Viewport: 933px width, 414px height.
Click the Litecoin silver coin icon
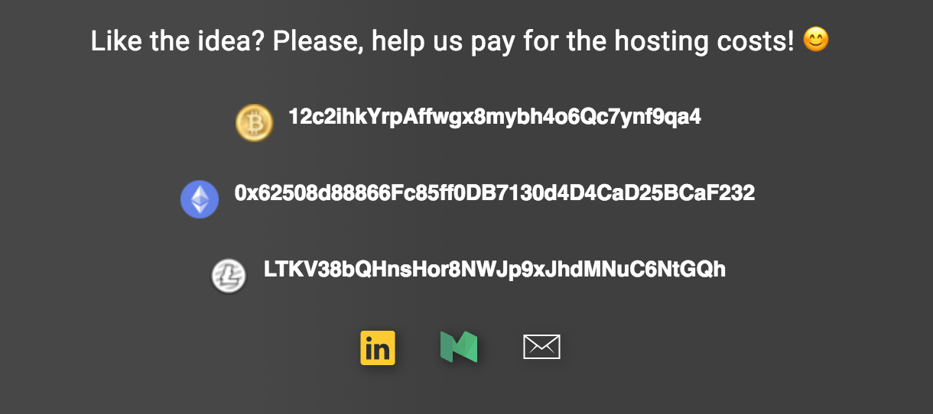(229, 276)
